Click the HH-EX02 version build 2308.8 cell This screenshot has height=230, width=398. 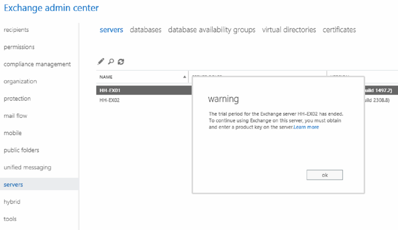click(377, 100)
